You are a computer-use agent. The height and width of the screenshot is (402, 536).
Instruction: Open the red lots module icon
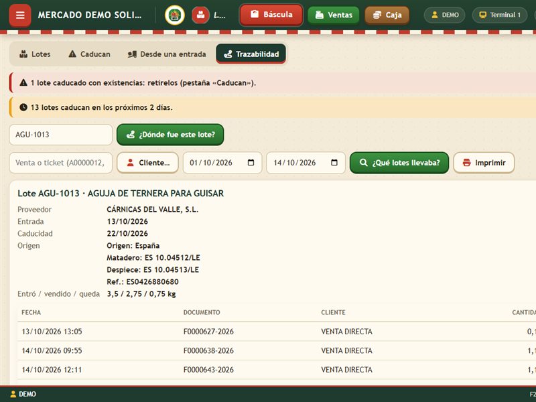200,15
